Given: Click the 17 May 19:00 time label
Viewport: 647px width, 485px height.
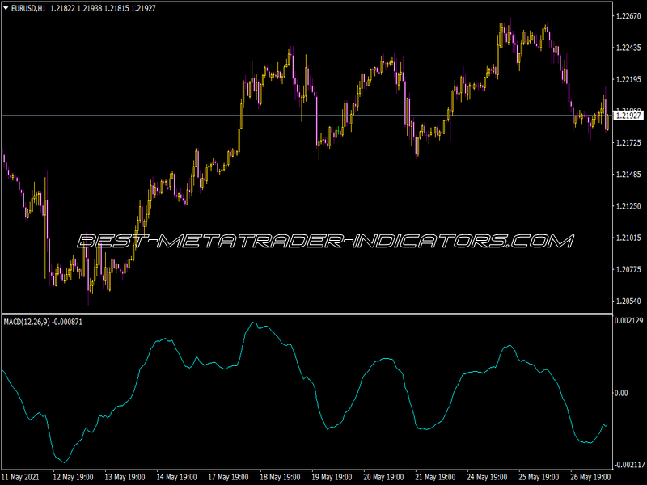Looking at the screenshot, I should [x=228, y=477].
